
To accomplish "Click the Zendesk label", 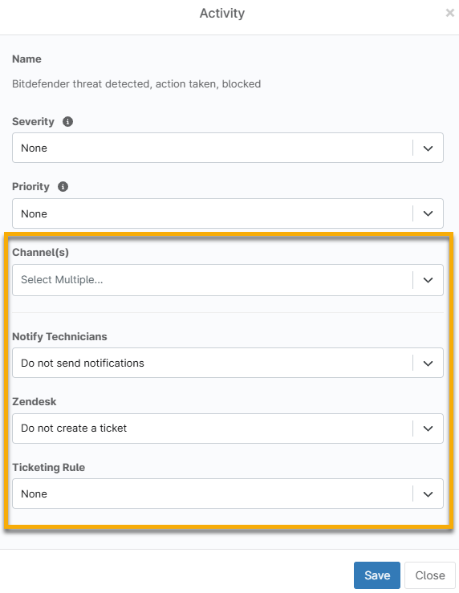I will coord(34,402).
